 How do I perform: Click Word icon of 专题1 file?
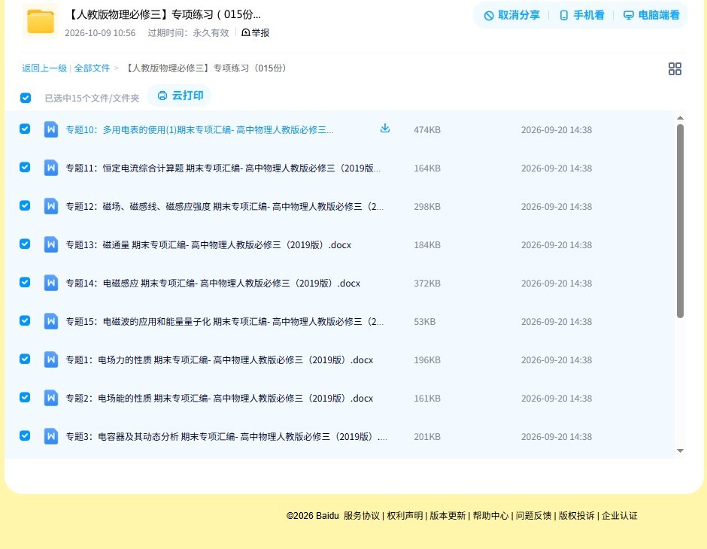(x=51, y=359)
